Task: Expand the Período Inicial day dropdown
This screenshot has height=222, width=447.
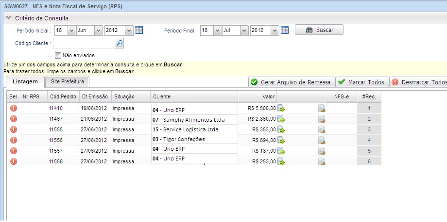Action: pyautogui.click(x=71, y=30)
